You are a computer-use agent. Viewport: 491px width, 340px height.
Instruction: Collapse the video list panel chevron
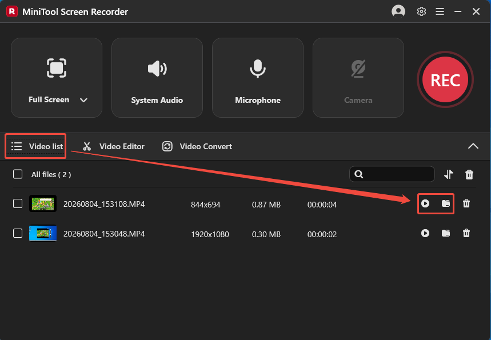(473, 146)
